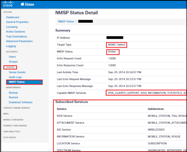Expand the WIPS section

point(6,114)
